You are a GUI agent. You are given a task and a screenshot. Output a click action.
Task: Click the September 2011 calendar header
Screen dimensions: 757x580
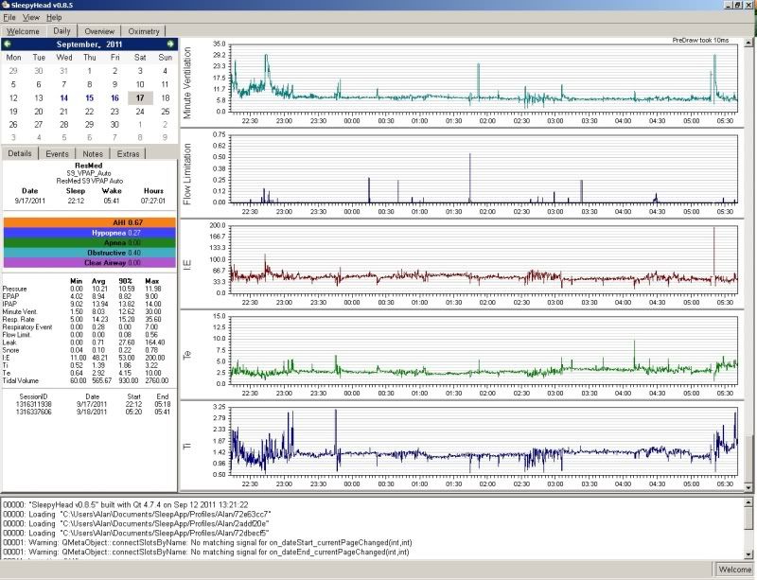(x=89, y=44)
